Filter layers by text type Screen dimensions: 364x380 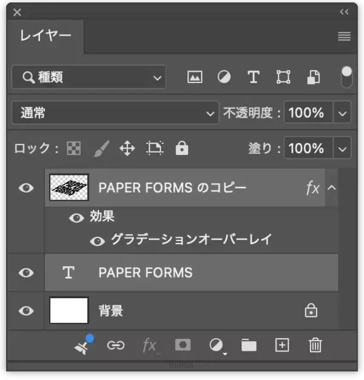(x=254, y=77)
